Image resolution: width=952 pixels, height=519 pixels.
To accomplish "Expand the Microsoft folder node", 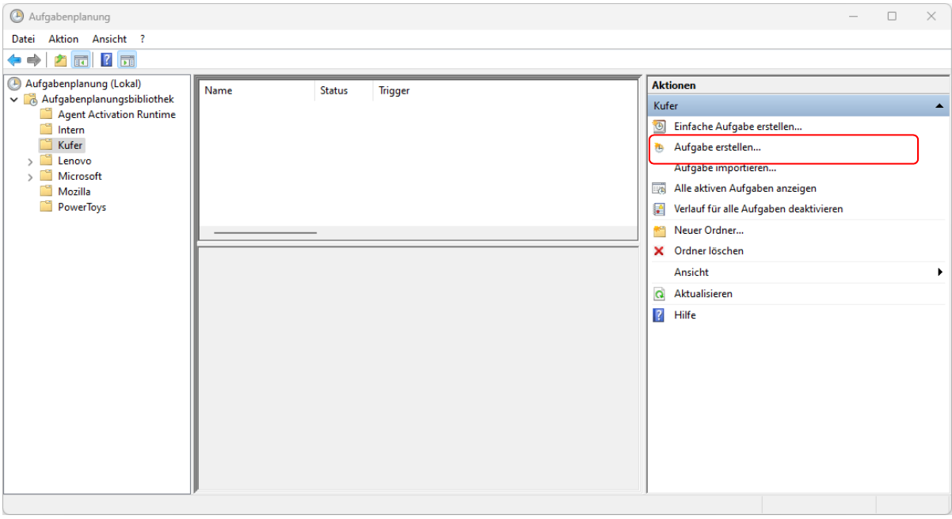I will [x=30, y=177].
